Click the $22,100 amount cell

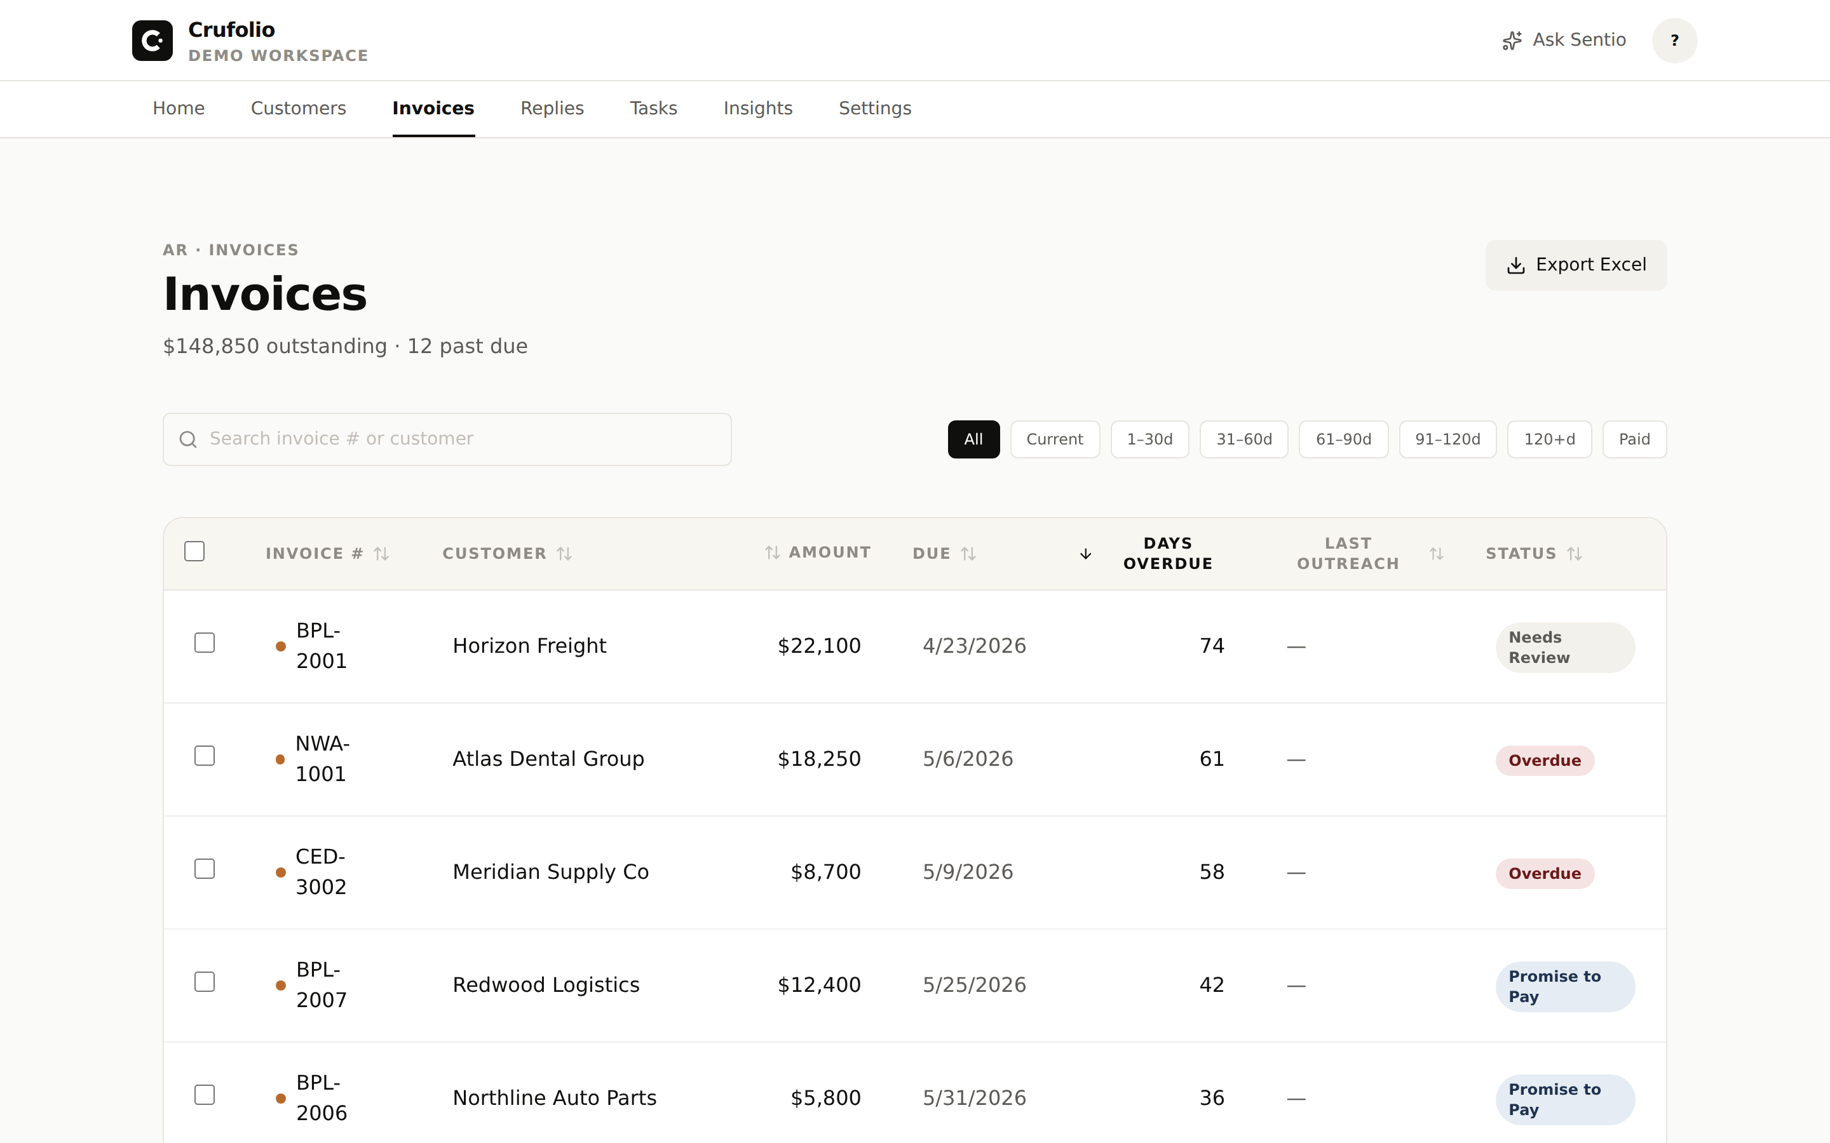click(x=819, y=646)
